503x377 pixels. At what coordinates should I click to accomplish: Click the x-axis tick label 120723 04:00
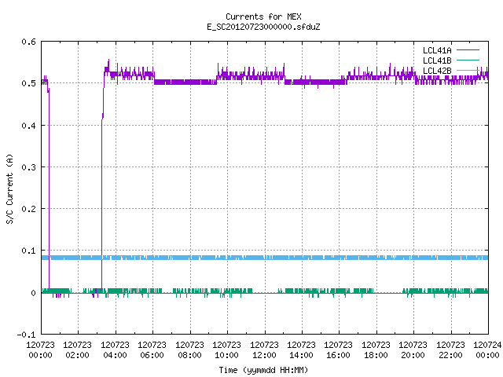point(115,350)
